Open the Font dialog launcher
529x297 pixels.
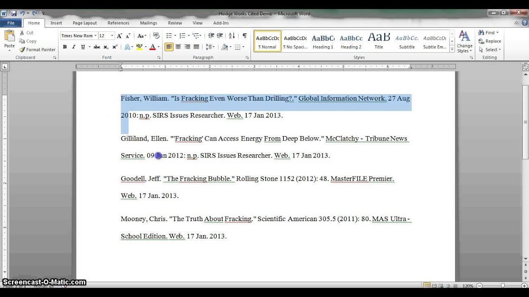click(x=159, y=58)
